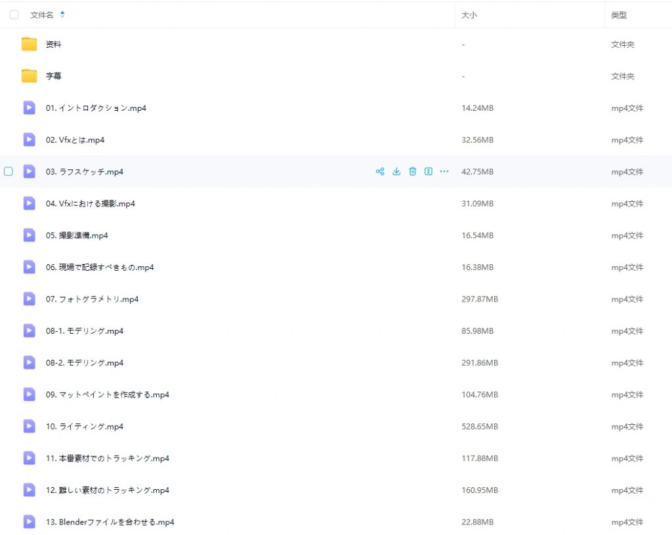Sort by the 大小 column header
This screenshot has width=672, height=535.
tap(469, 15)
